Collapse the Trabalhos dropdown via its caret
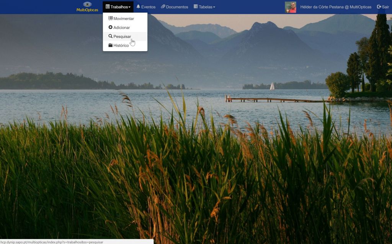The image size is (392, 244). [130, 7]
